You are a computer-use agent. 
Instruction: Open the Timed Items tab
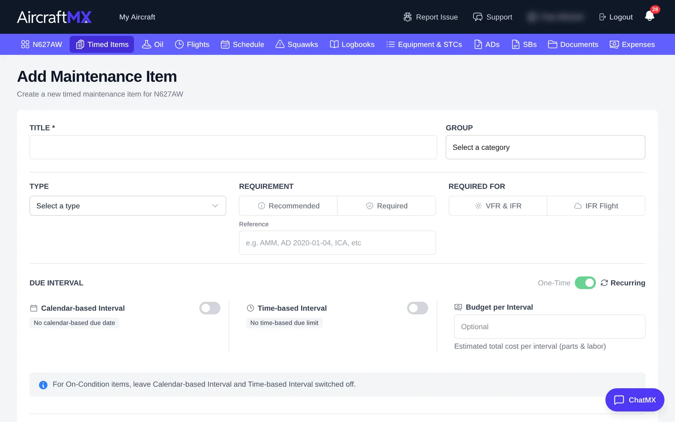point(102,44)
